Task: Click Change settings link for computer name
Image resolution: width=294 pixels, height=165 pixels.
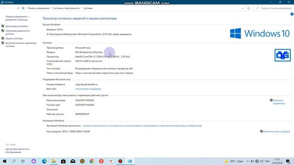Action: point(279,102)
